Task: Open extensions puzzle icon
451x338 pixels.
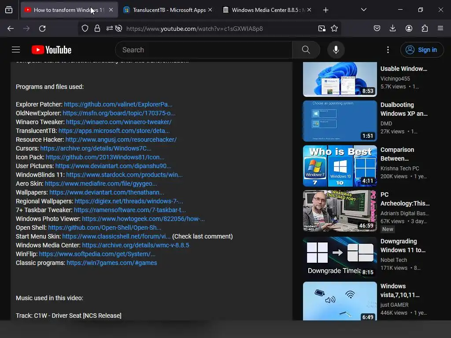Action: pos(425,29)
